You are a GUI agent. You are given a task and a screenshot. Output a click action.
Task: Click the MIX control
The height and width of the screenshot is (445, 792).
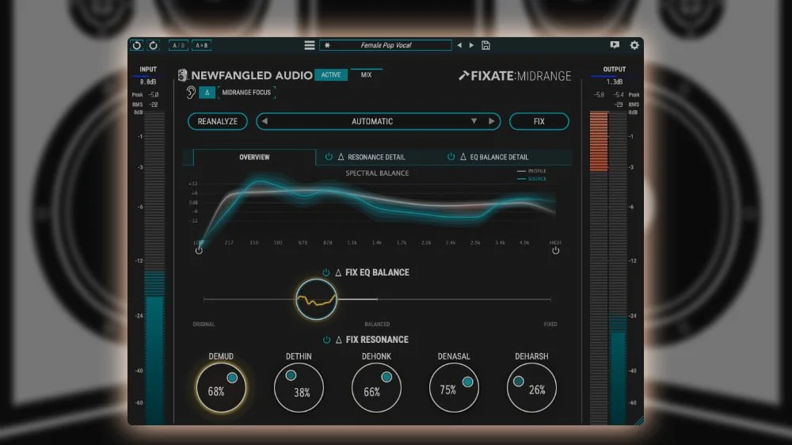(x=366, y=74)
